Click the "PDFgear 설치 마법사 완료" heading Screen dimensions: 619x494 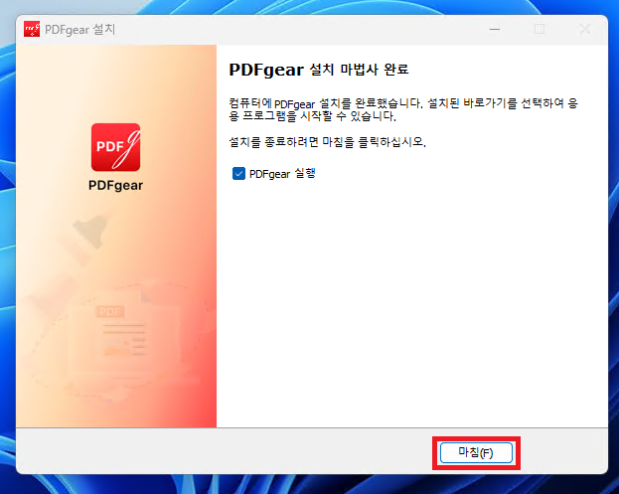coord(318,71)
